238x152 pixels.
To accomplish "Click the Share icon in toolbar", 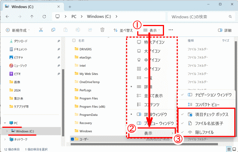I will click(x=90, y=30).
